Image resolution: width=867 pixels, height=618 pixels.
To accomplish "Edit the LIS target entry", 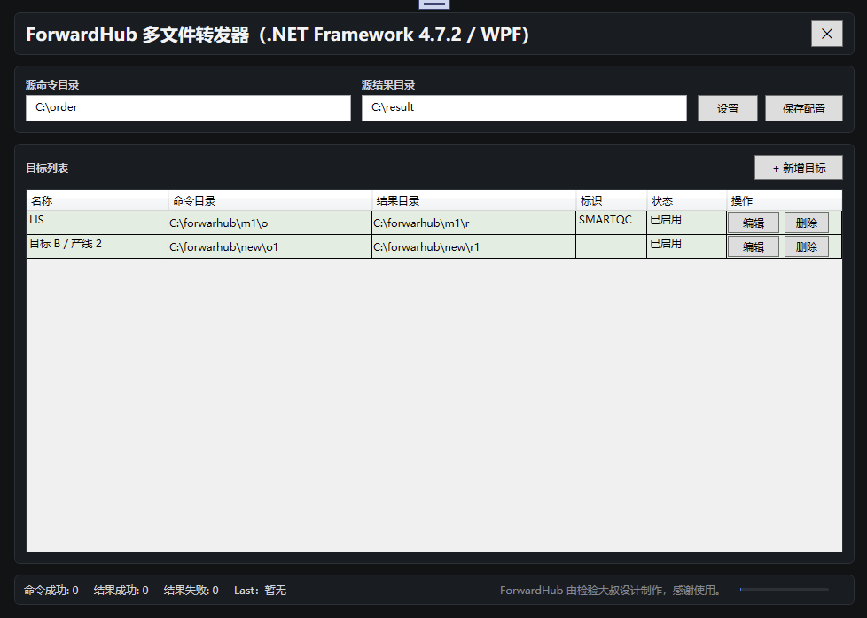I will 753,222.
